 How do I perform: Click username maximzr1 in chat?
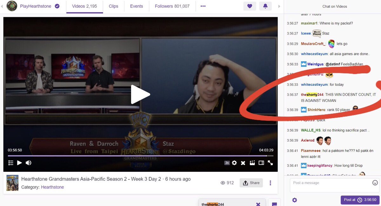(x=309, y=23)
